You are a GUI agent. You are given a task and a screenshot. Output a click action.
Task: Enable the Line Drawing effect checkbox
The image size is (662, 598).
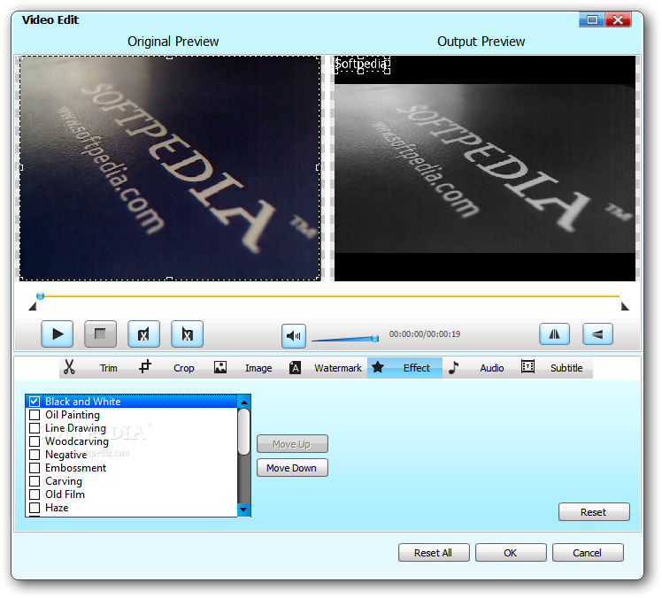click(35, 428)
